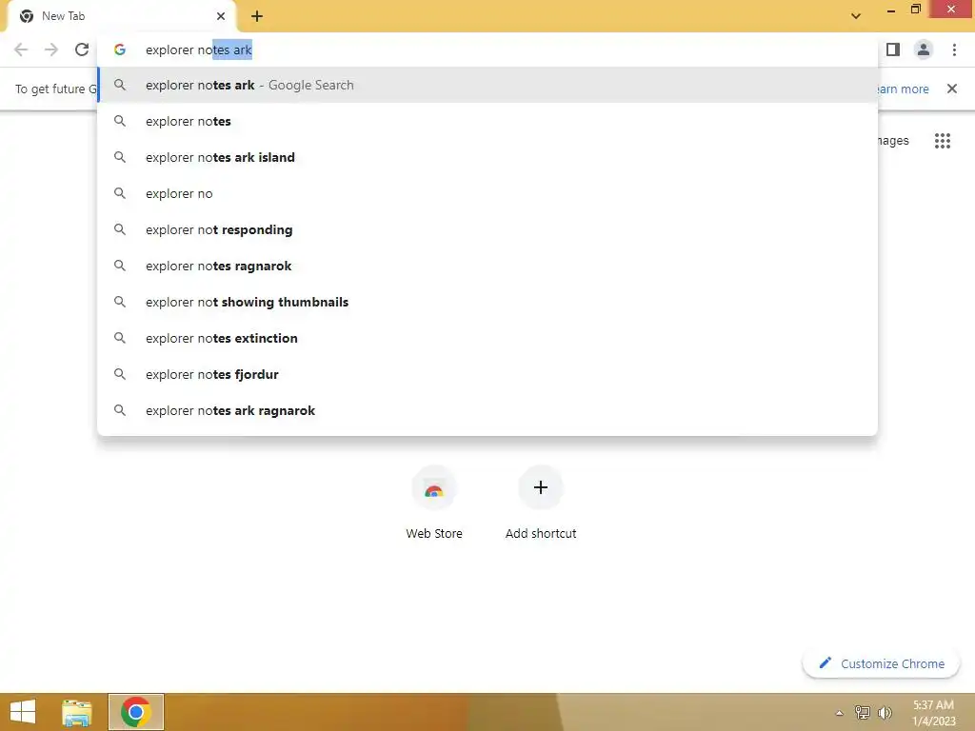Viewport: 975px width, 731px height.
Task: Open the volume speaker tray icon
Action: [x=885, y=712]
